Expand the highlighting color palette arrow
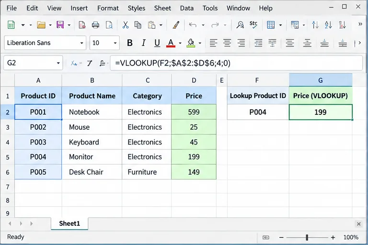The image size is (368, 245). point(200,43)
